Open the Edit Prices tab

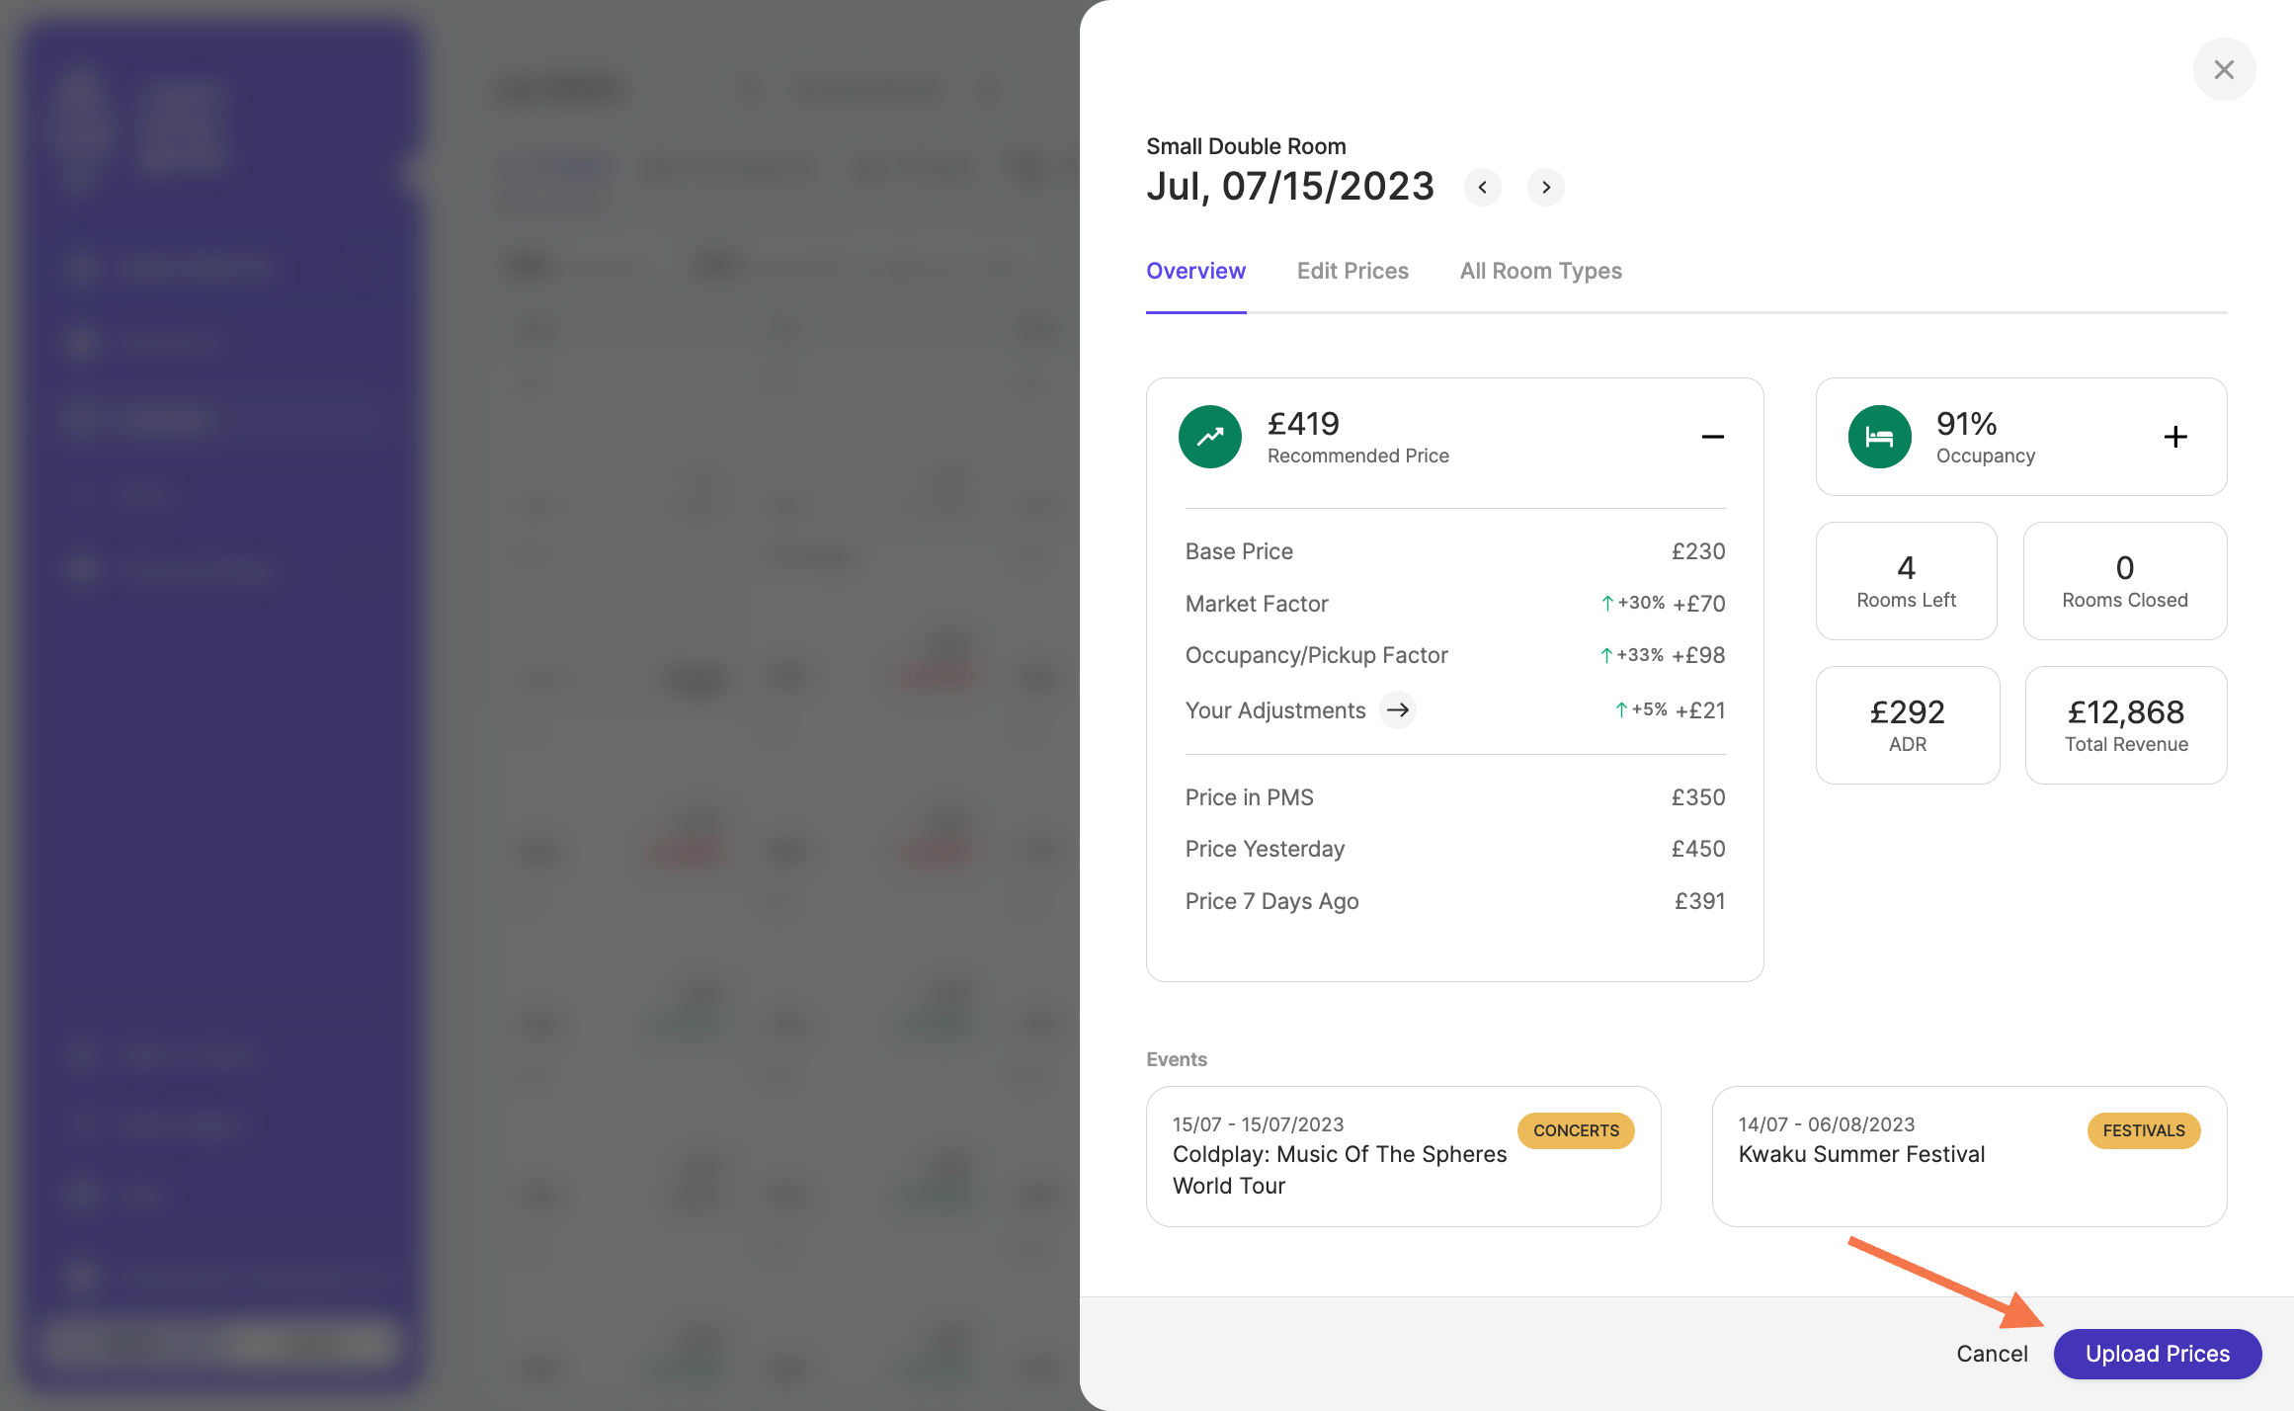(1352, 271)
